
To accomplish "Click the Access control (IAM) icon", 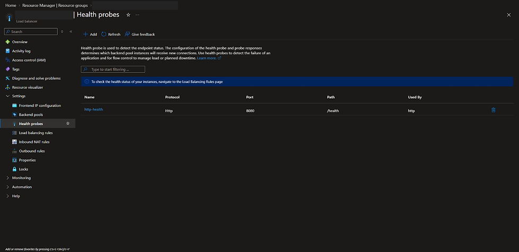I will coord(7,60).
